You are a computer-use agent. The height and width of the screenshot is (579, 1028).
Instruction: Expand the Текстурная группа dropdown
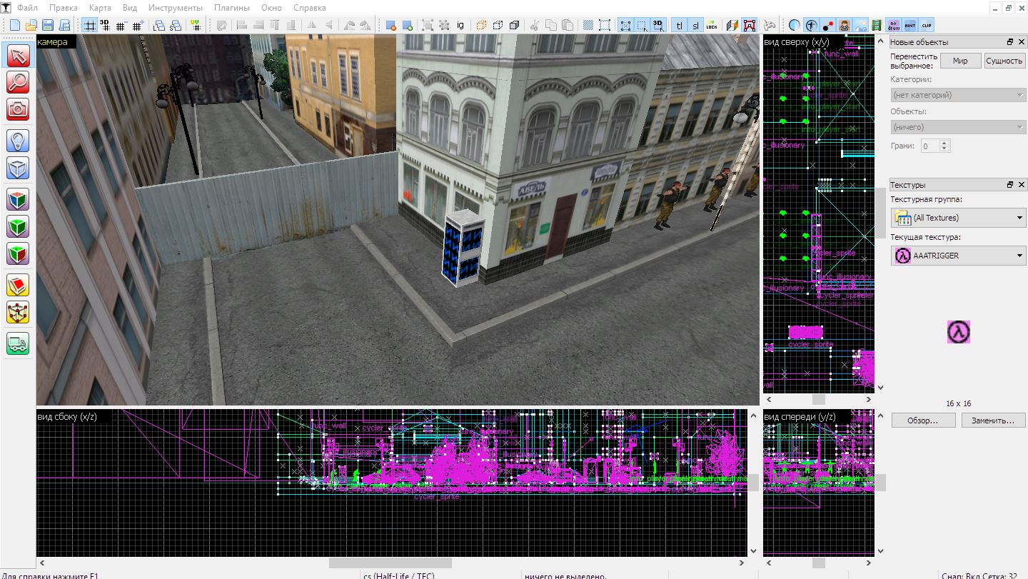(958, 218)
